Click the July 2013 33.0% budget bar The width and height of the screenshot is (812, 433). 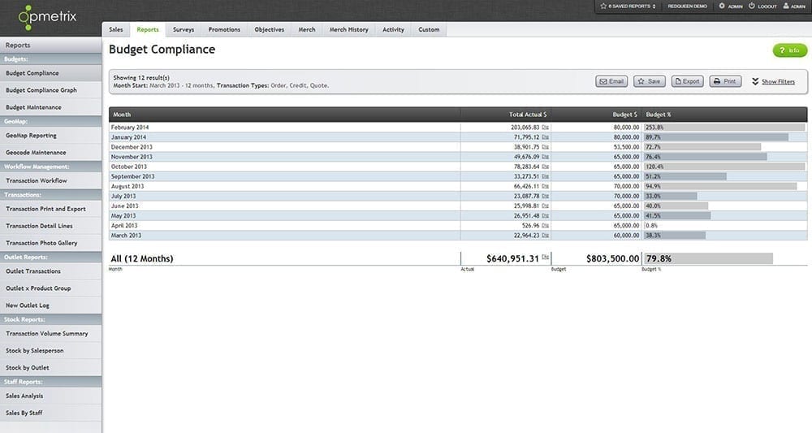click(671, 197)
